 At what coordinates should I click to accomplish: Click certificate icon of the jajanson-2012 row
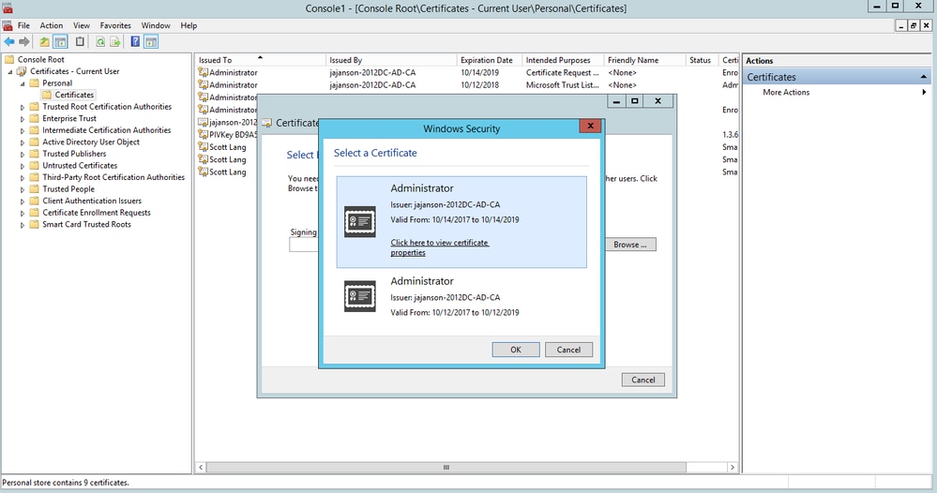[204, 122]
